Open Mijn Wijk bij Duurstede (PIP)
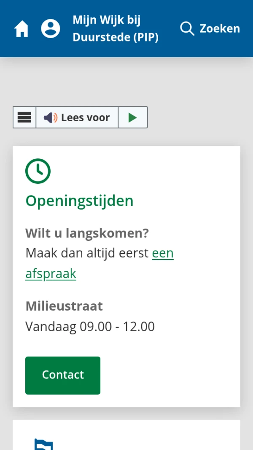This screenshot has height=450, width=253. coord(115,29)
